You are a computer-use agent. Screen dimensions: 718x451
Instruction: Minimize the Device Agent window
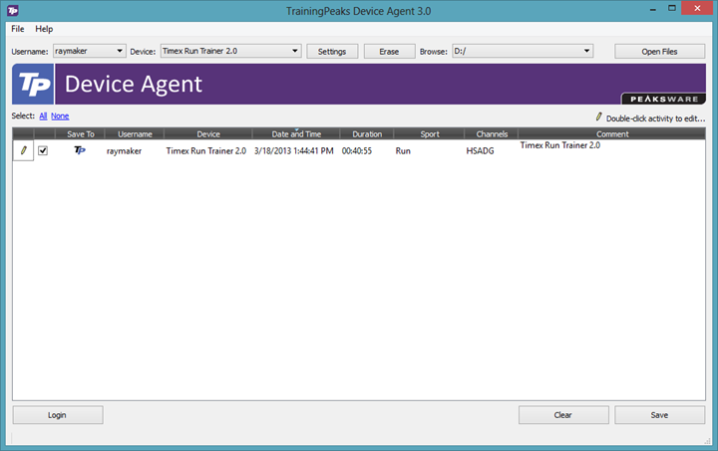tap(653, 9)
